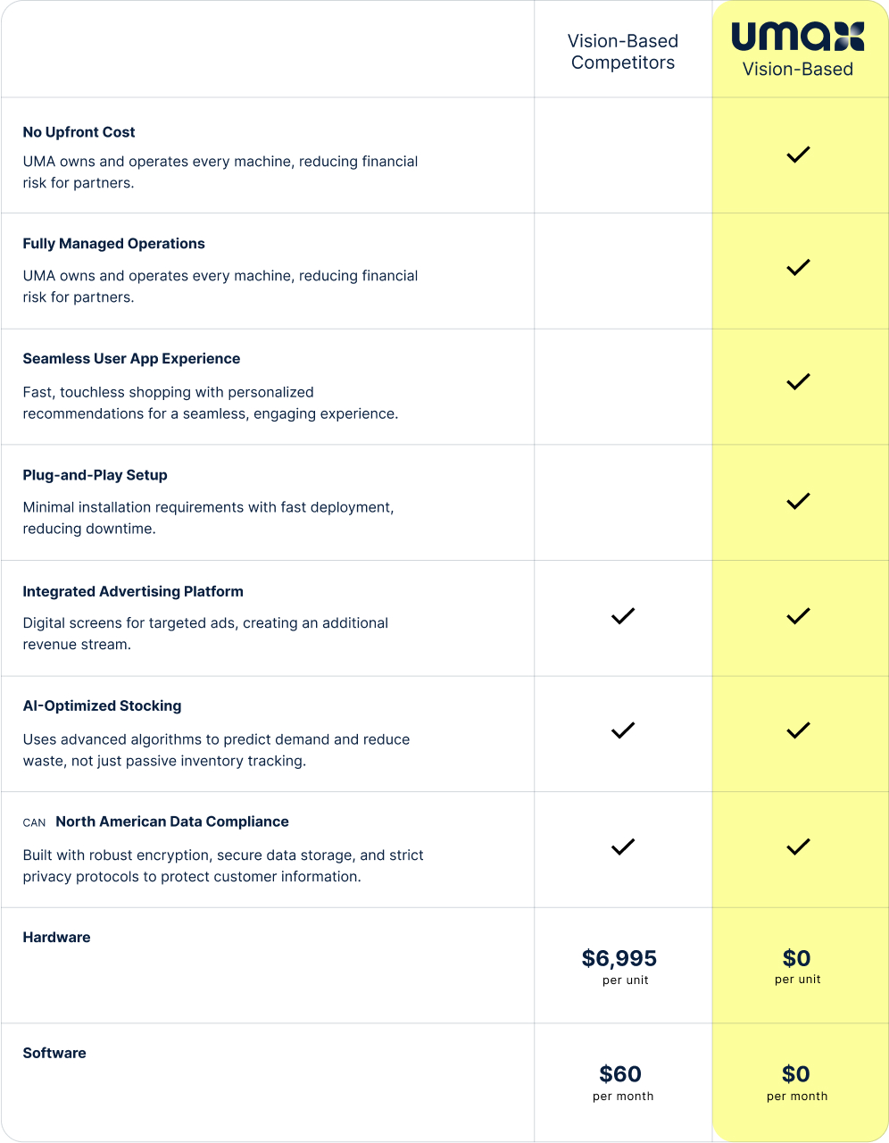Image resolution: width=889 pixels, height=1143 pixels.
Task: Click the $6,995 per unit hardware price
Action: click(x=619, y=959)
